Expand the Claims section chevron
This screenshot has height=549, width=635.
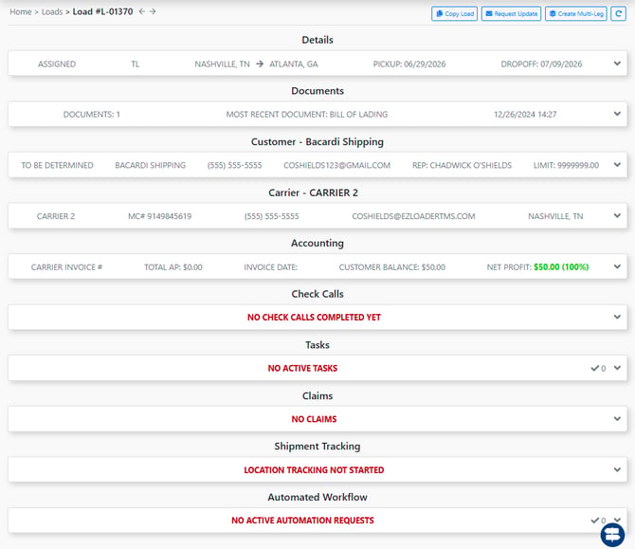point(617,418)
